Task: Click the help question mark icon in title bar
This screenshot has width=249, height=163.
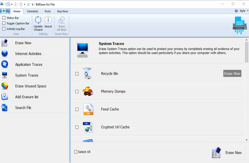Action: (x=21, y=4)
